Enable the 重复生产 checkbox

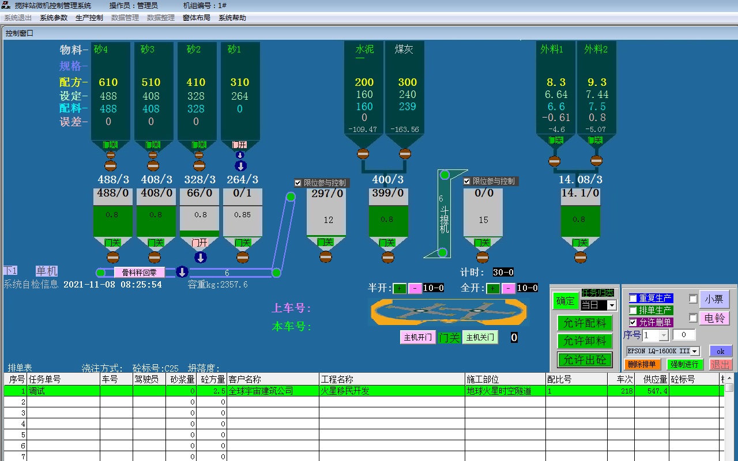click(x=633, y=298)
